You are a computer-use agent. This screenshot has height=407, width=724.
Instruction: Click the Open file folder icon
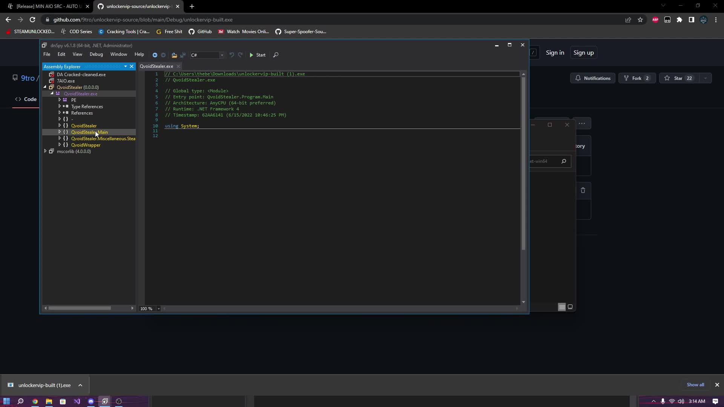click(x=174, y=55)
